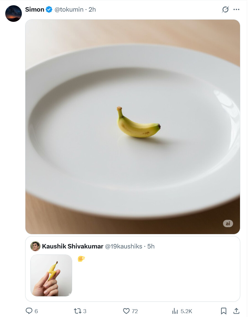Bookmark this post
Image resolution: width=248 pixels, height=317 pixels.
223,311
